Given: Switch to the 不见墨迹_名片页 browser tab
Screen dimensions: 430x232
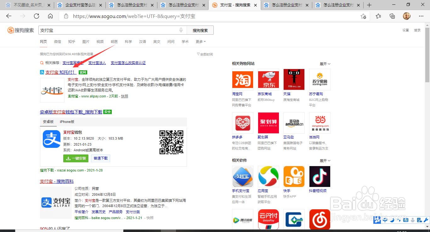Looking at the screenshot, I should click(28, 5).
